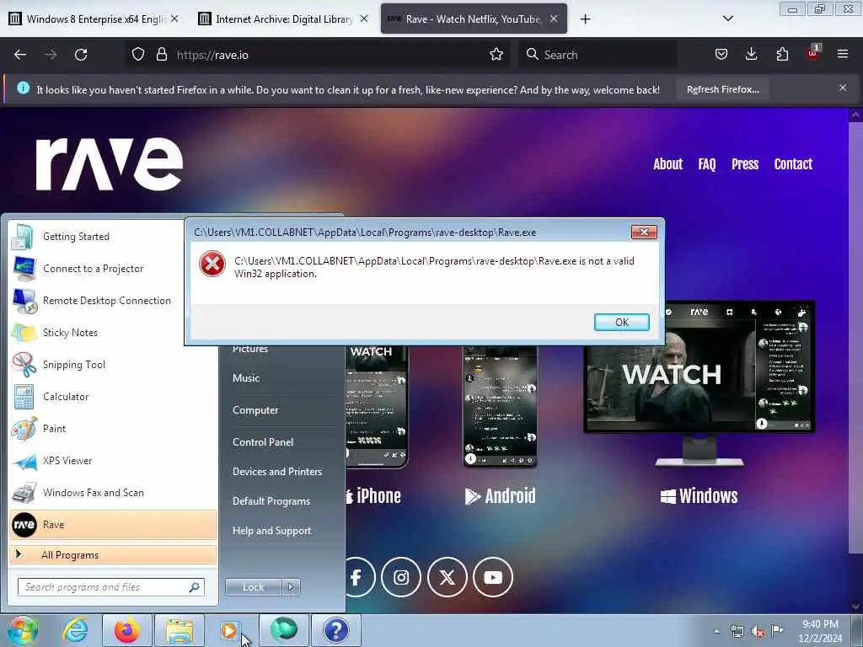This screenshot has width=863, height=647.
Task: Open the list all tabs dropdown
Action: [727, 19]
